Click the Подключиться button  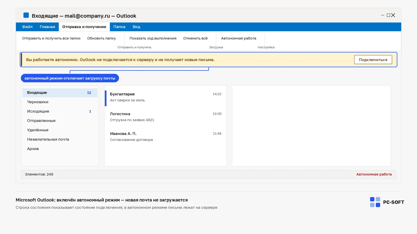[373, 60]
